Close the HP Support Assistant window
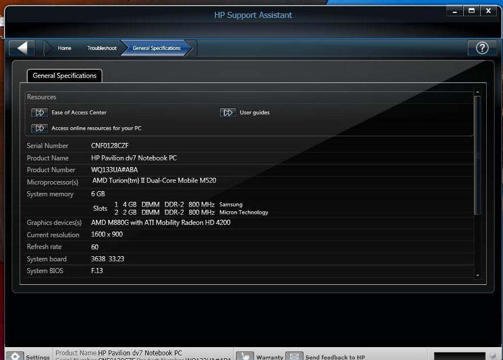Screen dimensions: 503x360 (488, 11)
